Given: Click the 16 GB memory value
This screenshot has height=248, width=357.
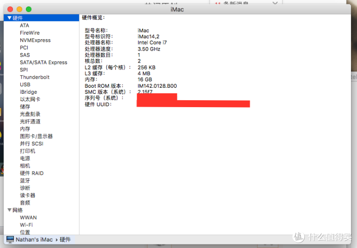Looking at the screenshot, I should click(145, 79).
